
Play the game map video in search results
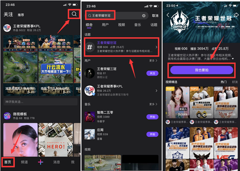pos(103,163)
